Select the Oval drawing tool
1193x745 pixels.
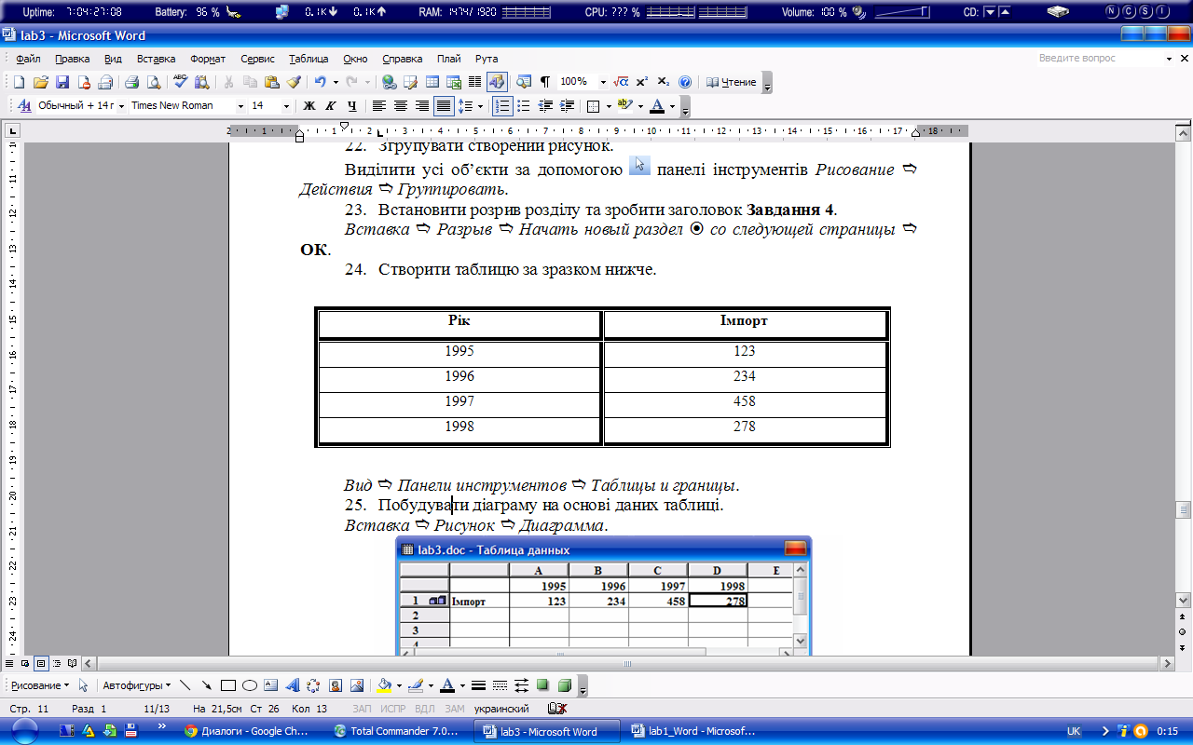[x=250, y=685]
